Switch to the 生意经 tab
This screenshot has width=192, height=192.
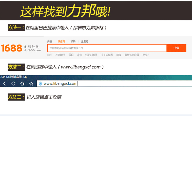tap(85, 41)
